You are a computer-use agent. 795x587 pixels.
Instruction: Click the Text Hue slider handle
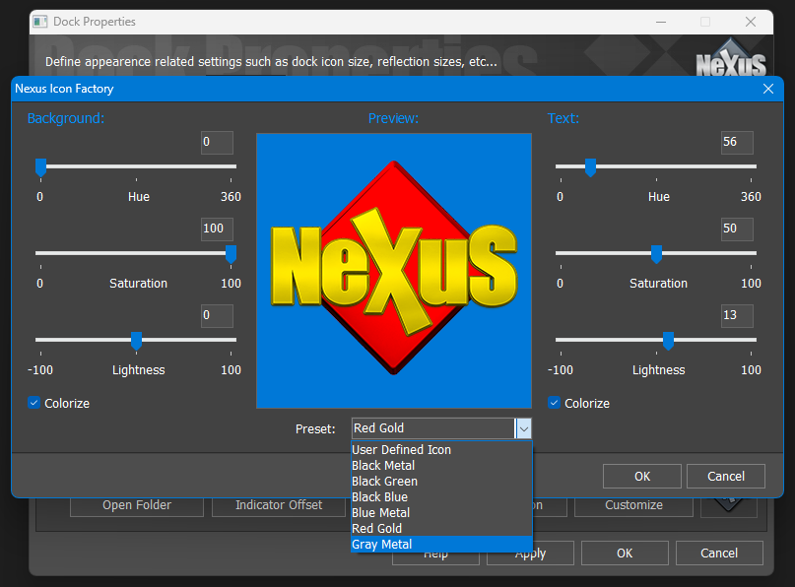[590, 167]
